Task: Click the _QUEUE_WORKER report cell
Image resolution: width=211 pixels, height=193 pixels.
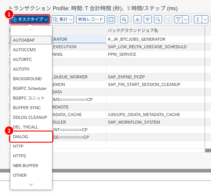Action: [79, 77]
